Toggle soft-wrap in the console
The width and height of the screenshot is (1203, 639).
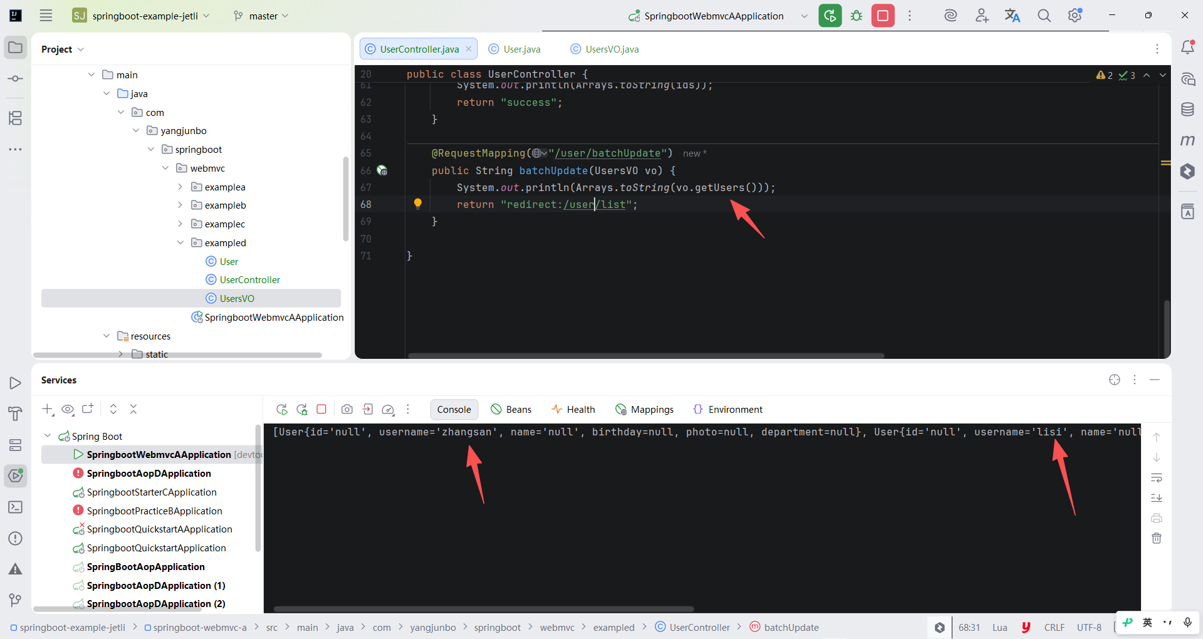point(1157,478)
